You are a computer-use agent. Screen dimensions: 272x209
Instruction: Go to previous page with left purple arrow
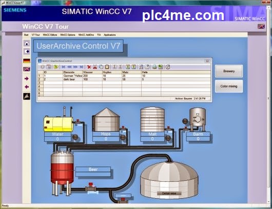pyautogui.click(x=27, y=87)
